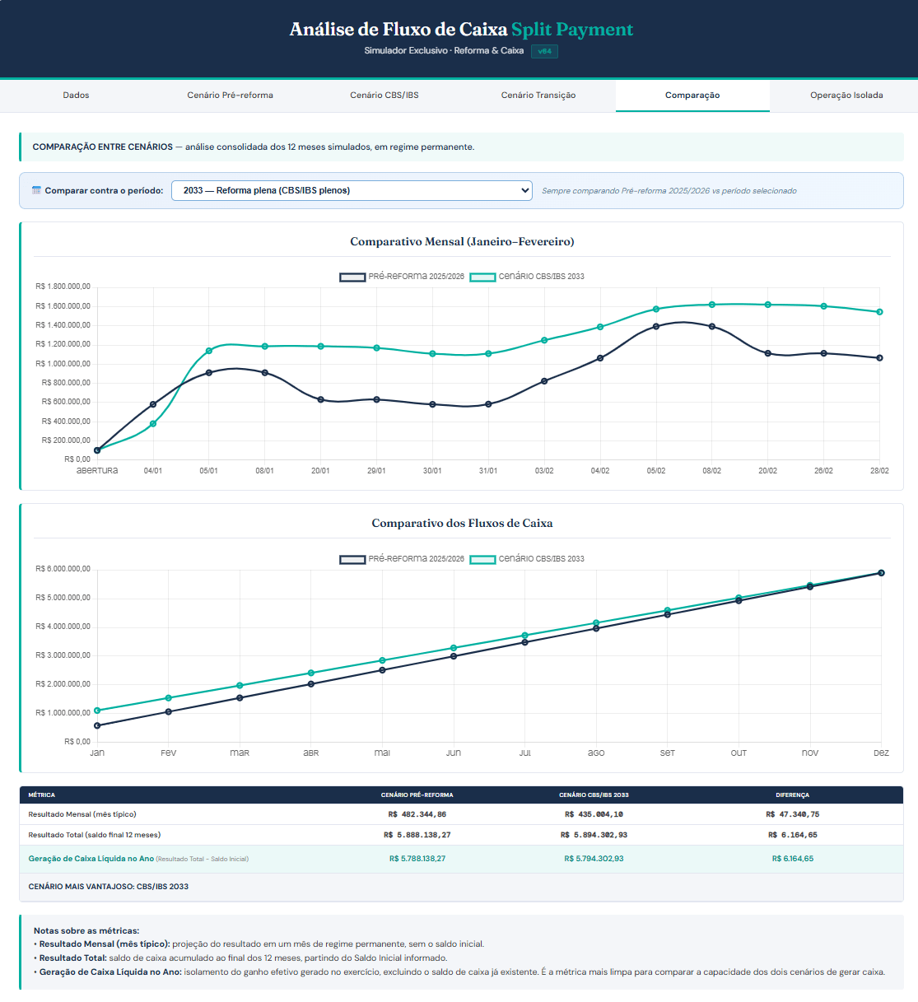The width and height of the screenshot is (918, 1002).
Task: Go to Cenário Transição tab
Action: point(538,96)
